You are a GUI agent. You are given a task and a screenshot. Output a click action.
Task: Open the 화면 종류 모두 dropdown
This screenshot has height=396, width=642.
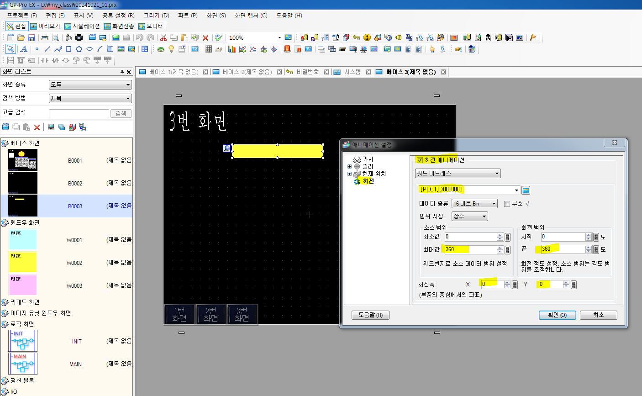click(90, 85)
